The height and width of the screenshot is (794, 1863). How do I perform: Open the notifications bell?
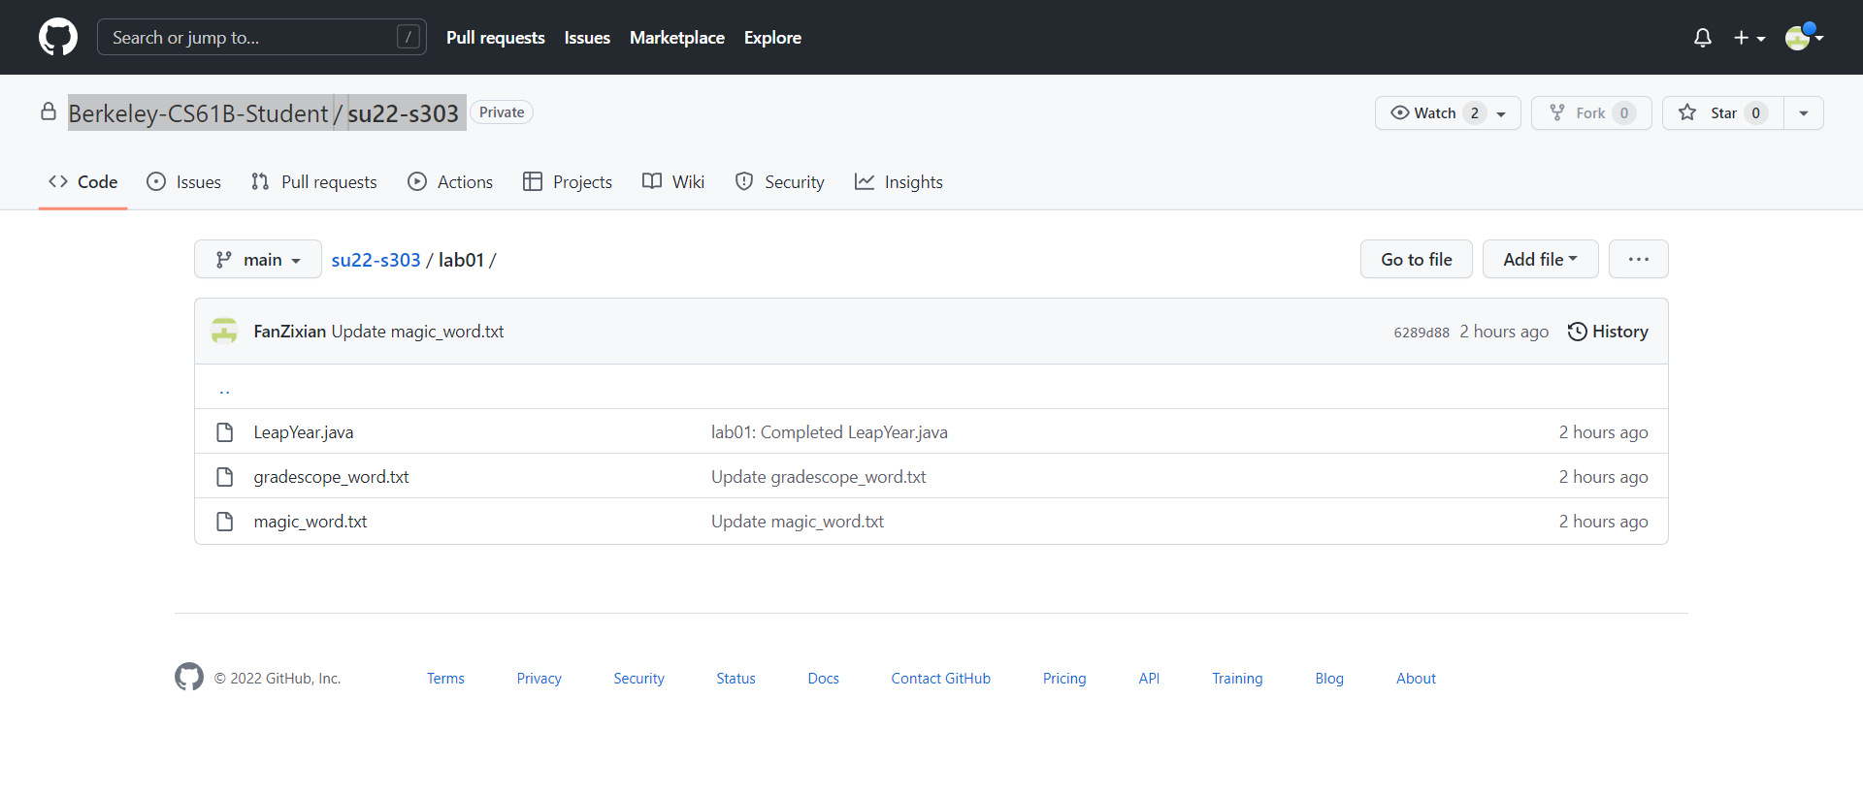pos(1702,37)
